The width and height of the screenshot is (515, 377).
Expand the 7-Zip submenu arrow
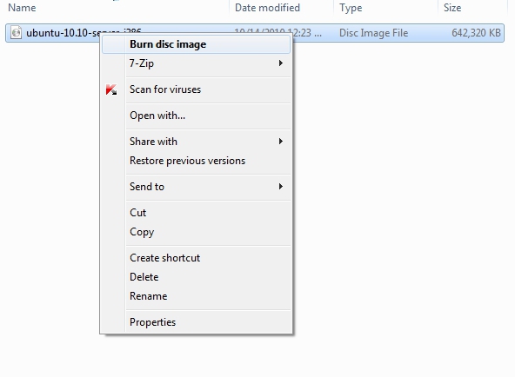click(280, 63)
